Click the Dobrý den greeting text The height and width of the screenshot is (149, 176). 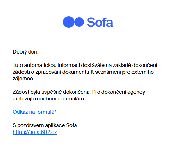pos(26,52)
